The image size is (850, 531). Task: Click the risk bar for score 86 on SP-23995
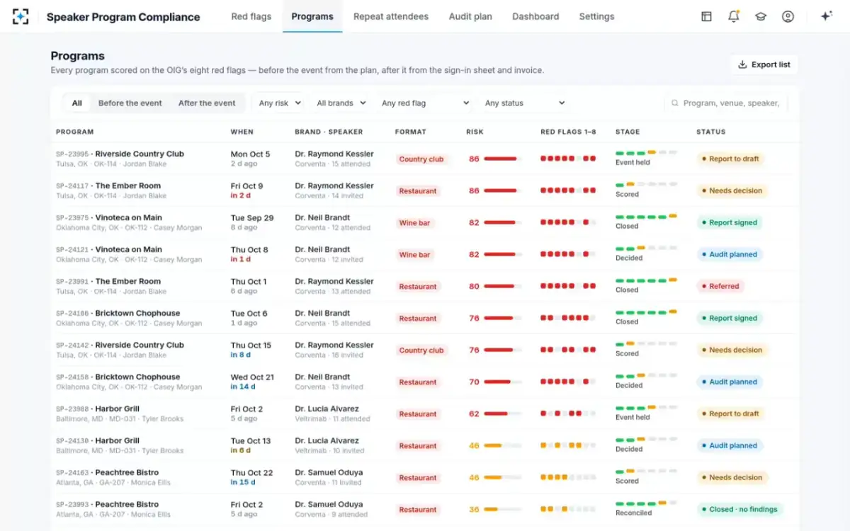[503, 159]
